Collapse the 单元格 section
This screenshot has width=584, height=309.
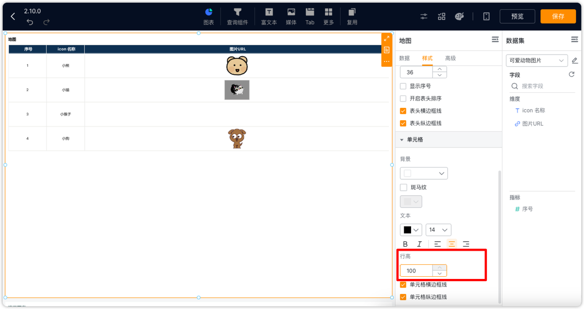(402, 140)
